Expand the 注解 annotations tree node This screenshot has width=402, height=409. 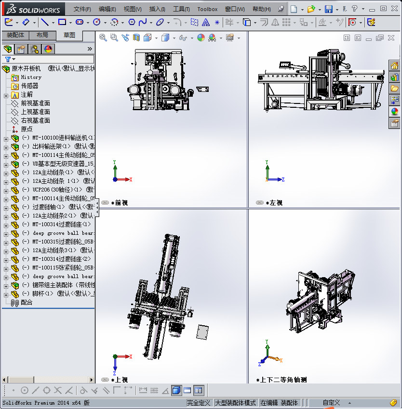pos(6,95)
